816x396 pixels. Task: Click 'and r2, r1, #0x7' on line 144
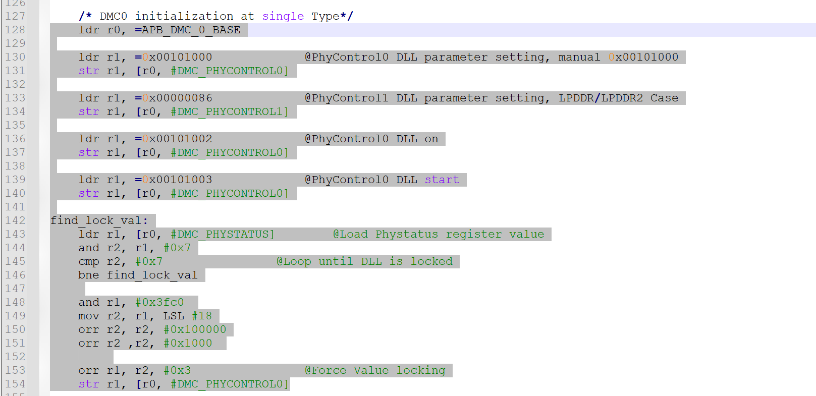click(x=135, y=248)
